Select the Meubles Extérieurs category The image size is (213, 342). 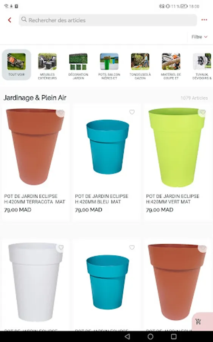[47, 66]
